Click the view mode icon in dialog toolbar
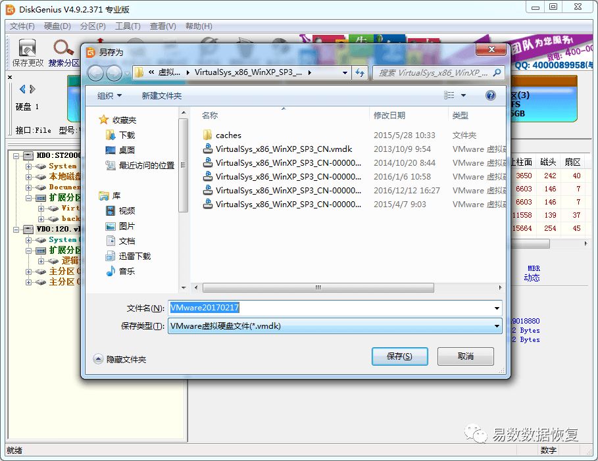 click(x=449, y=95)
